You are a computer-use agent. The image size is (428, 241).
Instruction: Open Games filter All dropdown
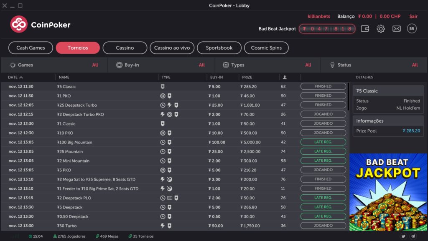95,65
